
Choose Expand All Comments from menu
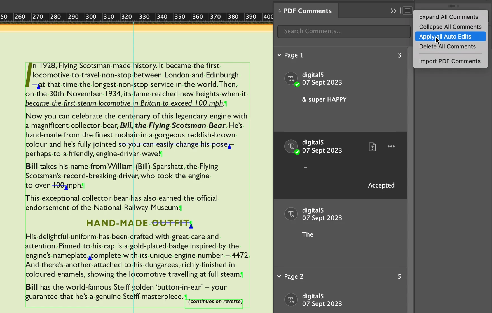click(x=448, y=17)
